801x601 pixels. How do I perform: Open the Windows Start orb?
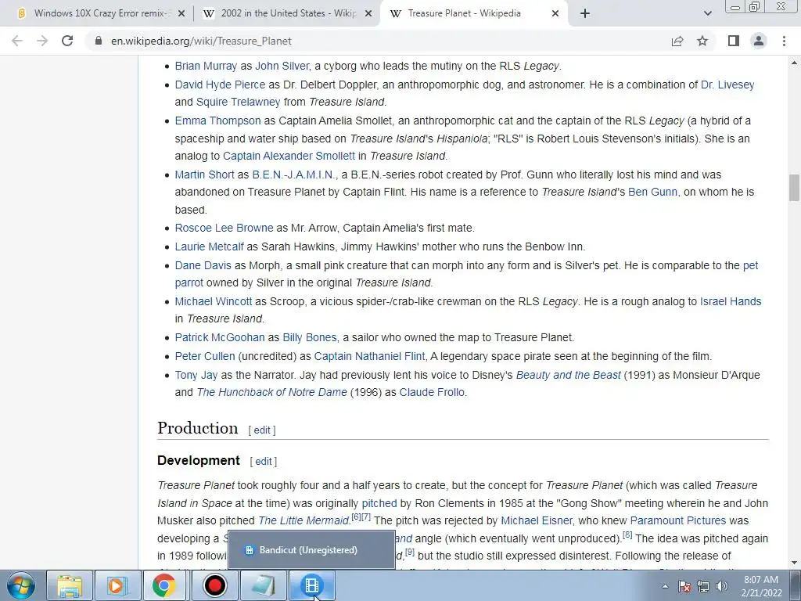[x=21, y=585]
